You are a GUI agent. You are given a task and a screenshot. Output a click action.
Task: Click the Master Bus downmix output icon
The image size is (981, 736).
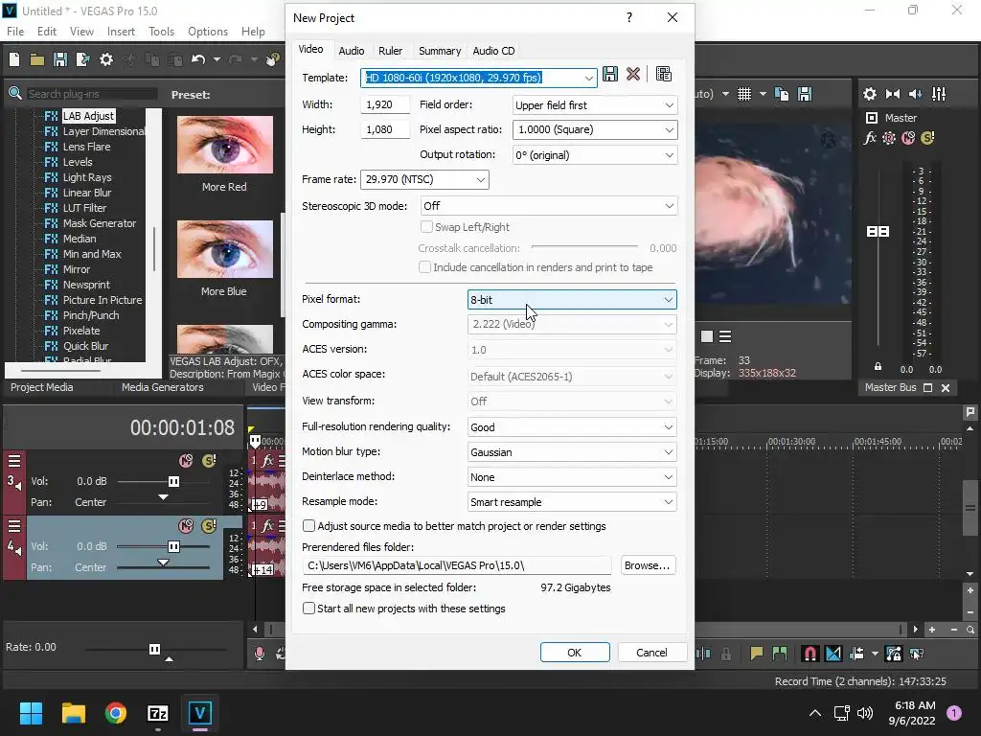[x=893, y=94]
